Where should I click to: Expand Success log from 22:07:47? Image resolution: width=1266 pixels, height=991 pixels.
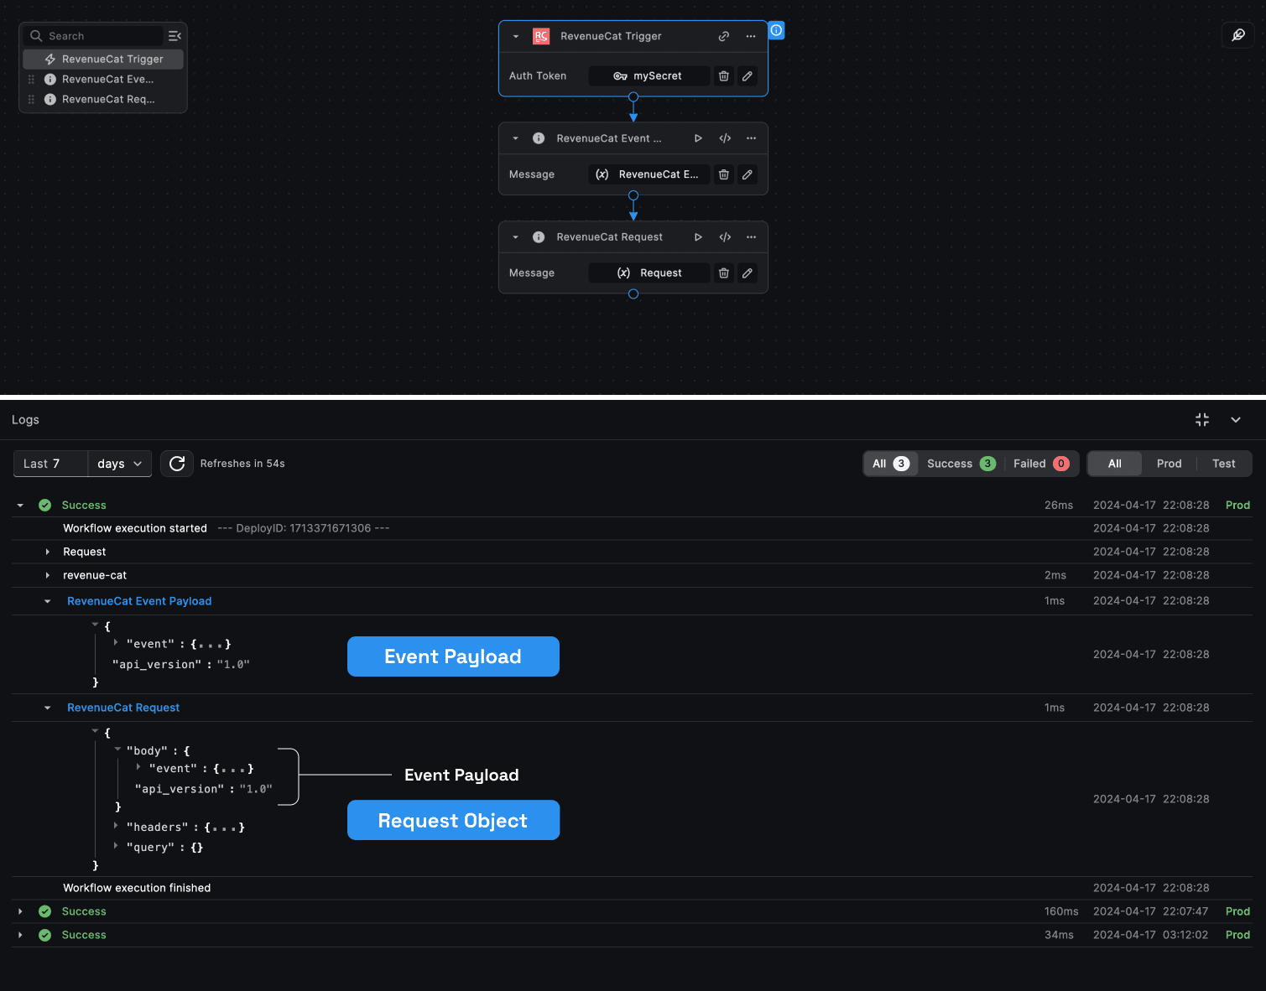pyautogui.click(x=20, y=911)
